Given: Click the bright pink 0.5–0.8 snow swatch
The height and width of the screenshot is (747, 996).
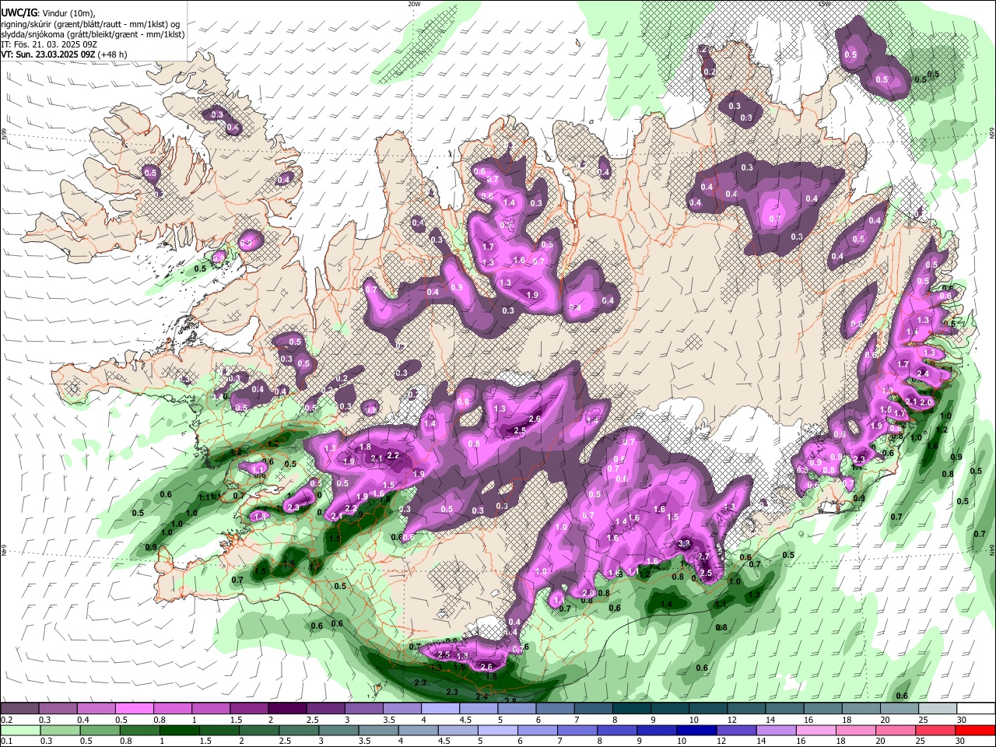Looking at the screenshot, I should 134,708.
